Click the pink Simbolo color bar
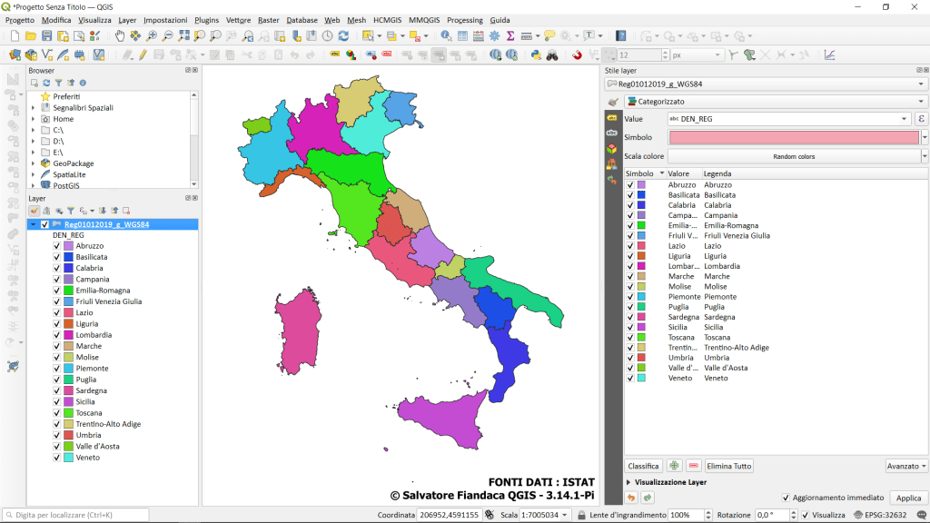 pyautogui.click(x=794, y=137)
